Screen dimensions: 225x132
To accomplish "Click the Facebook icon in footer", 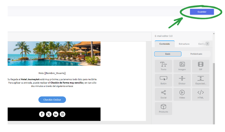I will click(42, 114).
